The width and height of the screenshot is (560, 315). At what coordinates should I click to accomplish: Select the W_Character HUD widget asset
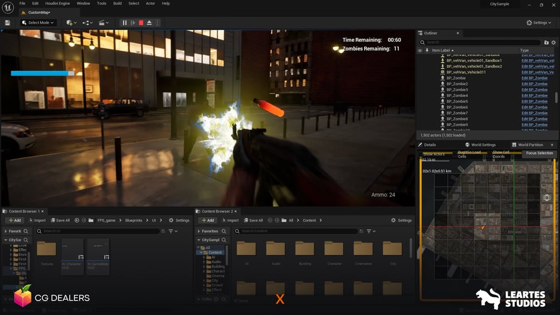[x=72, y=256]
